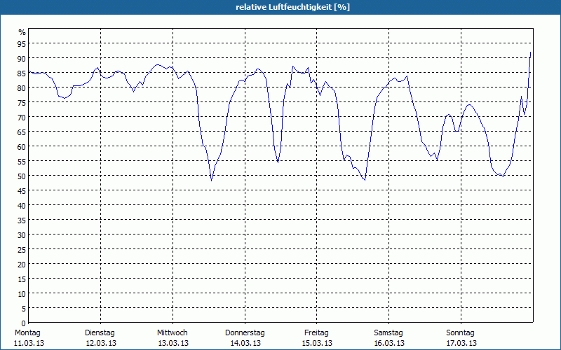Click the y-axis value '5'
Image resolution: width=561 pixels, height=350 pixels.
pyautogui.click(x=24, y=309)
